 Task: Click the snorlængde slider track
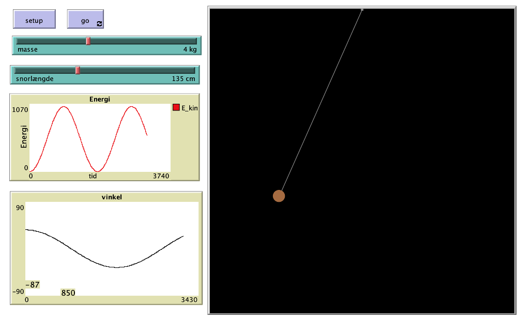point(129,71)
